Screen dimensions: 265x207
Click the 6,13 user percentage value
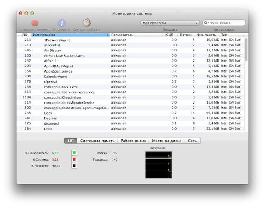(x=55, y=153)
